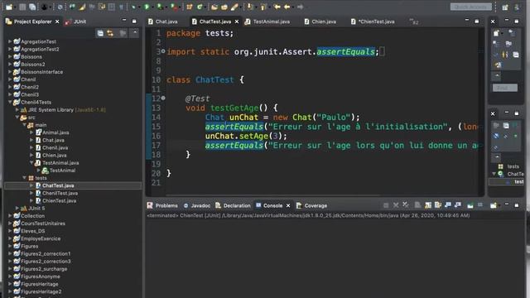Remove all terminated launches in Console
The width and height of the screenshot is (530, 298).
[406, 205]
